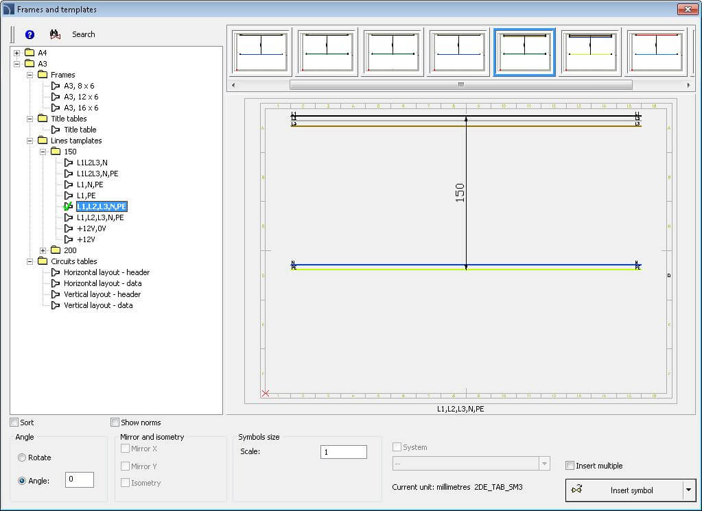The width and height of the screenshot is (702, 511).
Task: Click the symbol icon beside A3, 8 x 6
Action: coord(56,86)
